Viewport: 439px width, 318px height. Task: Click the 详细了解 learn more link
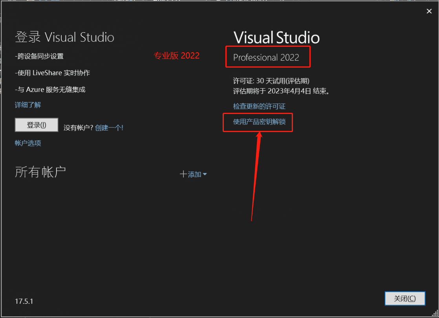click(x=27, y=105)
